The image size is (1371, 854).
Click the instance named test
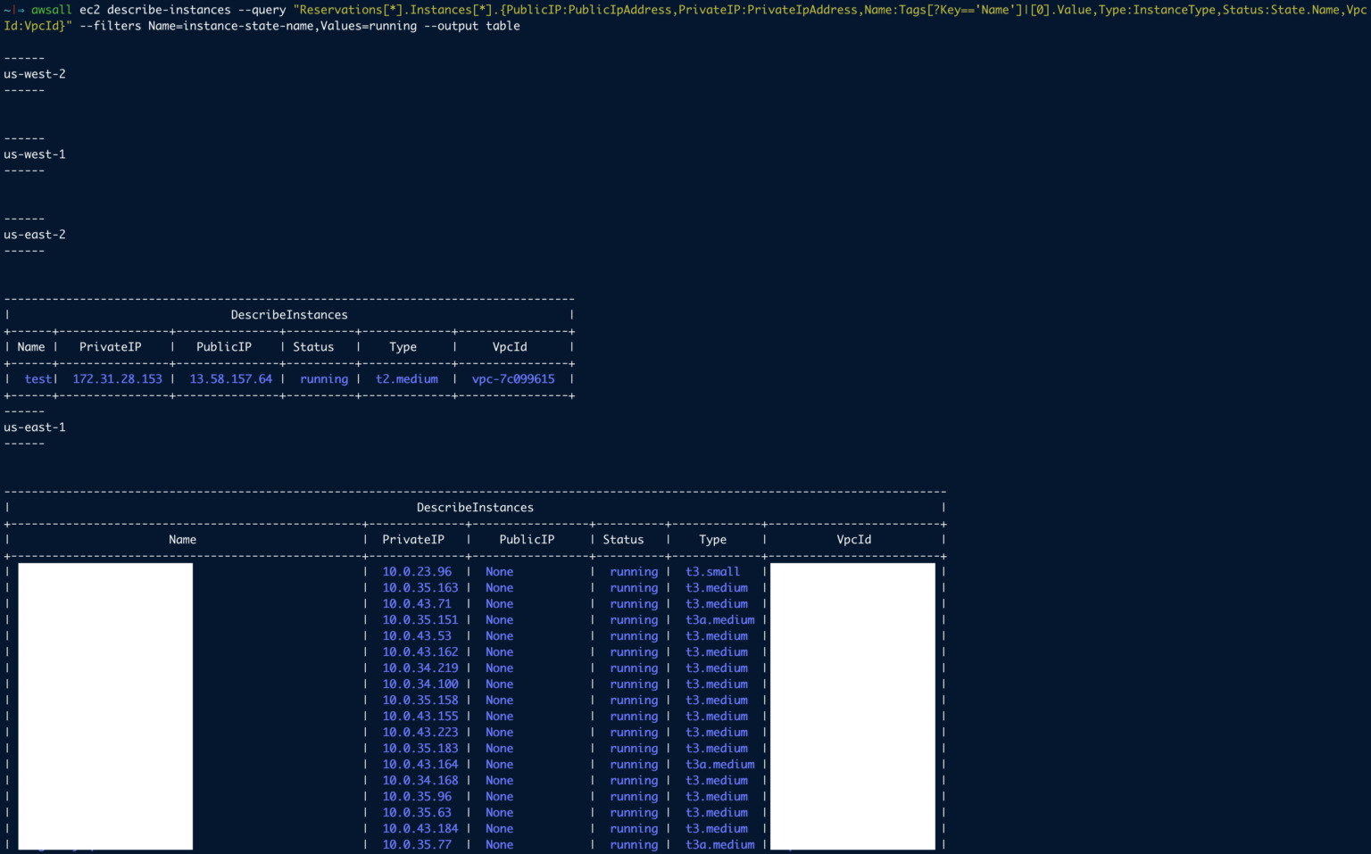coord(38,378)
